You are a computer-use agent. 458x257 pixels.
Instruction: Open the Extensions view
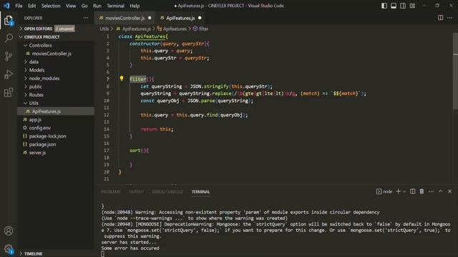[x=9, y=92]
